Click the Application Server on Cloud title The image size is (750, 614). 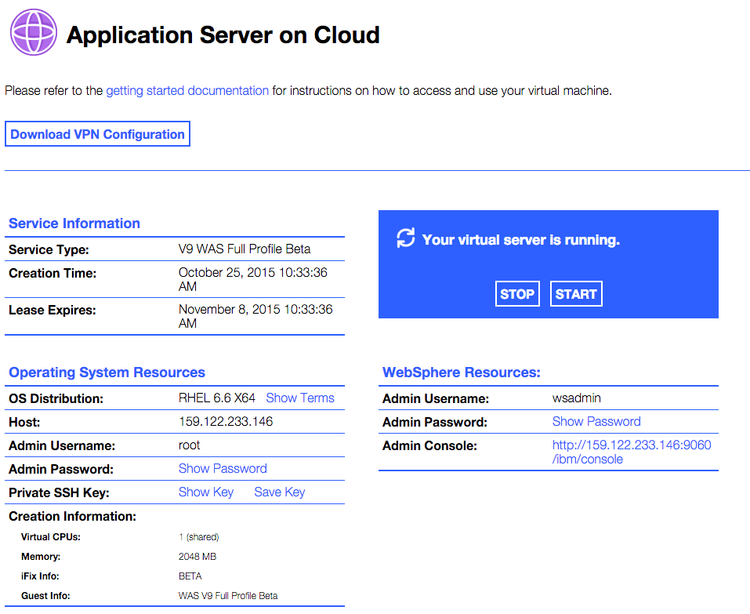coord(223,35)
